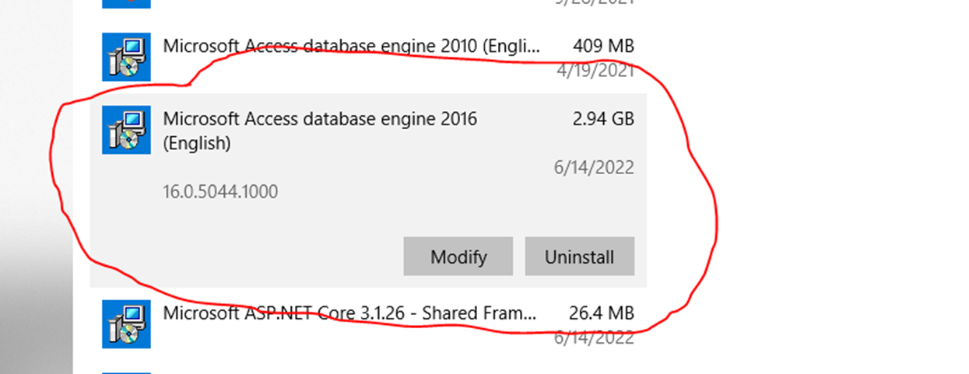Click the (English) text of the 2016 entry

196,144
